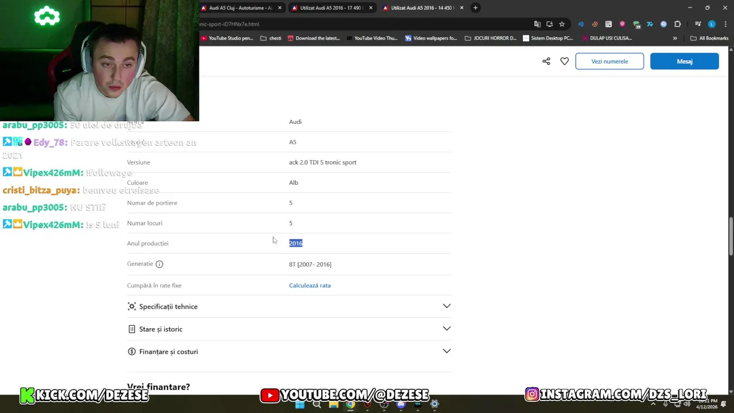Click the Chrome icon in the taskbar
Screen dimensions: 734x413
[350, 404]
